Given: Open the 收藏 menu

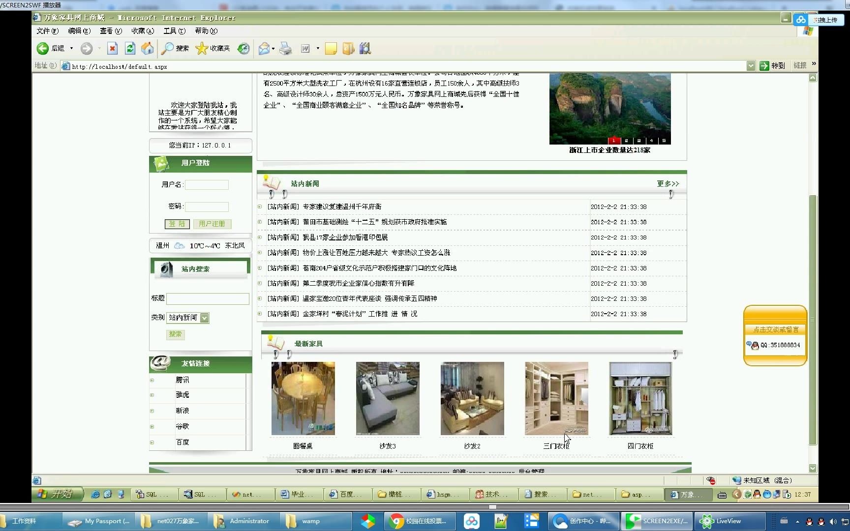Looking at the screenshot, I should [143, 31].
